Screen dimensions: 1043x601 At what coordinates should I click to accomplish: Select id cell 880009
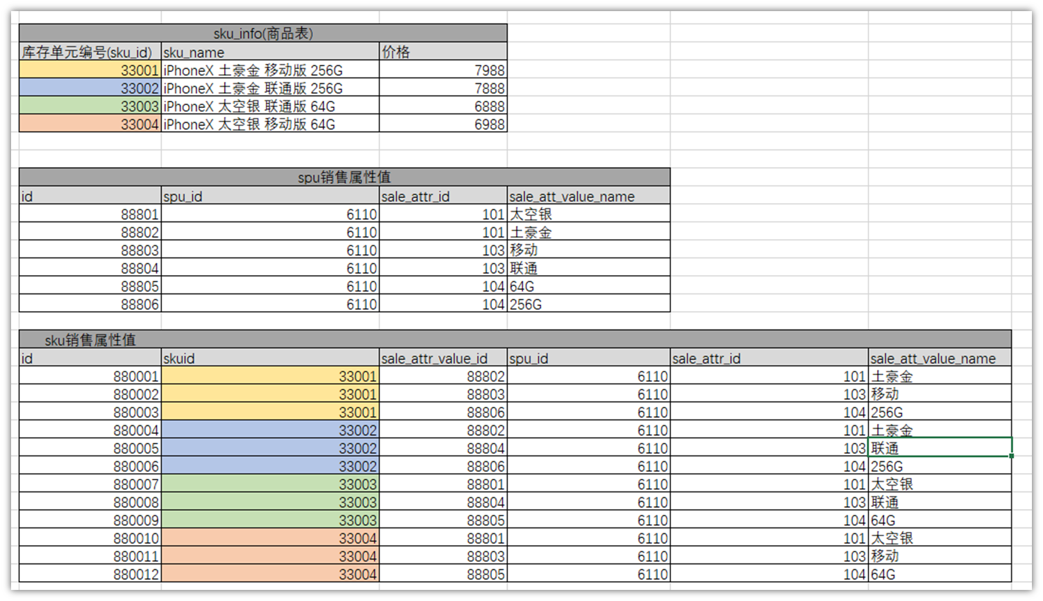tap(90, 520)
